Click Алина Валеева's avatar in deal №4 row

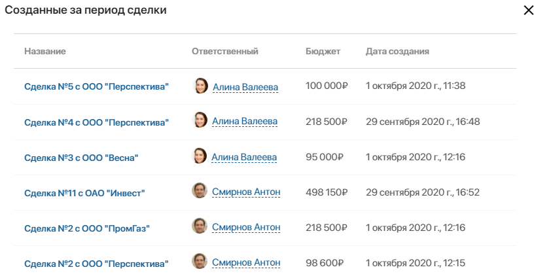coord(200,120)
